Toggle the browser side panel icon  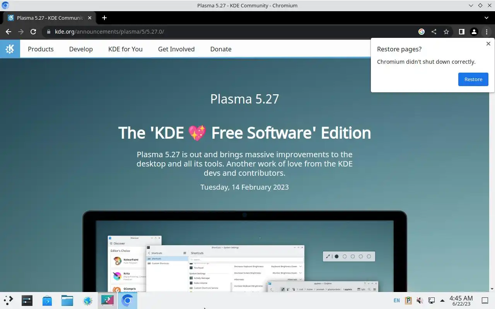(x=461, y=32)
